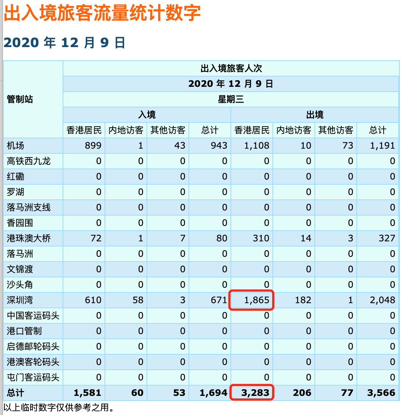The width and height of the screenshot is (405, 415).
Task: Click the value 80 in the 港珠澳大桥 row
Action: (222, 238)
